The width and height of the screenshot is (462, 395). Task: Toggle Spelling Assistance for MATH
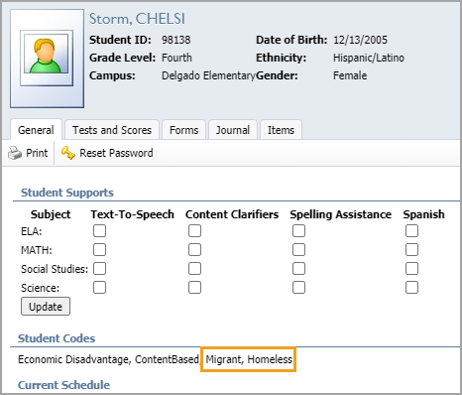[x=298, y=250]
